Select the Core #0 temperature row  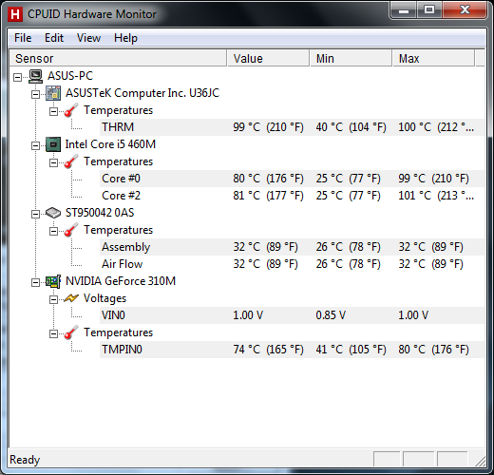(x=292, y=179)
